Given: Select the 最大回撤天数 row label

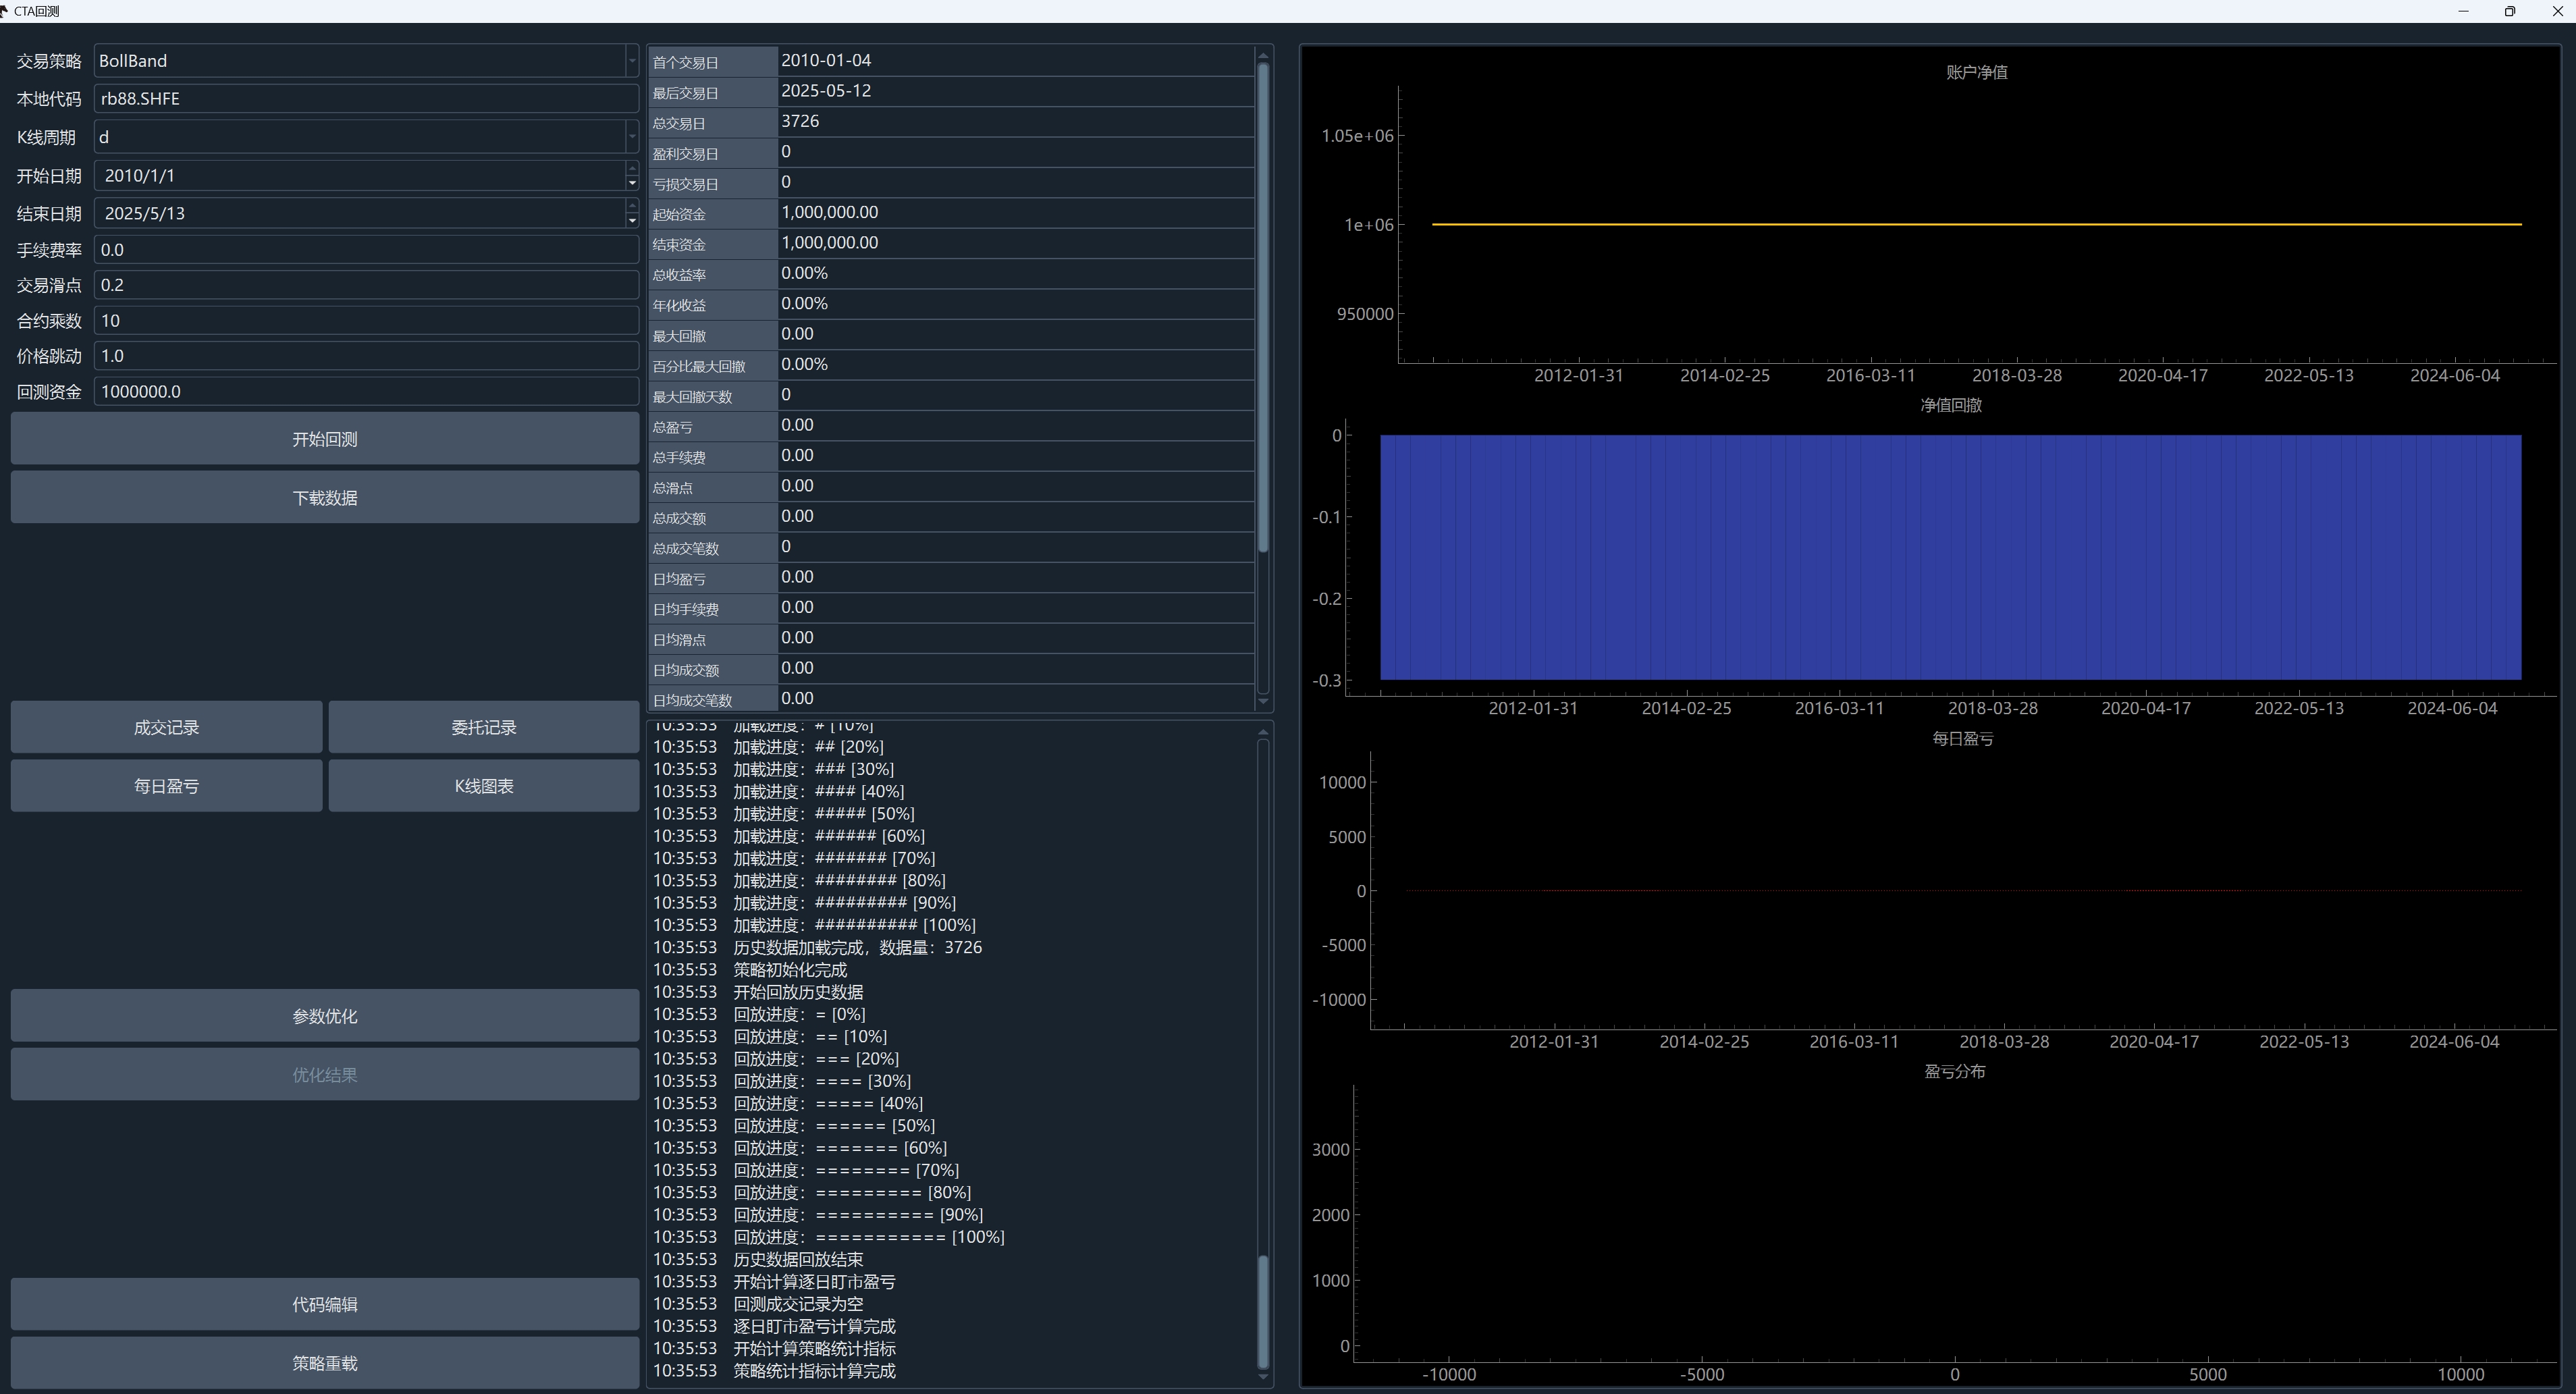Looking at the screenshot, I should [713, 396].
